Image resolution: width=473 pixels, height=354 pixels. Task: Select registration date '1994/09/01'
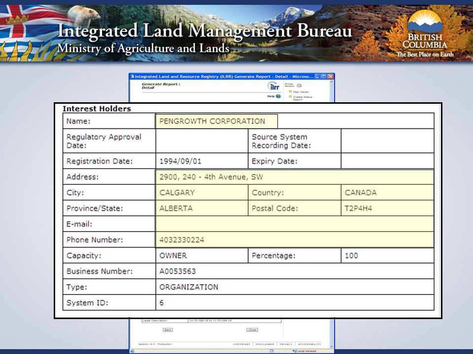point(180,161)
